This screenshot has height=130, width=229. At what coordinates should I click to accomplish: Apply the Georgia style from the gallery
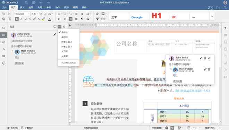pyautogui.click(x=139, y=16)
